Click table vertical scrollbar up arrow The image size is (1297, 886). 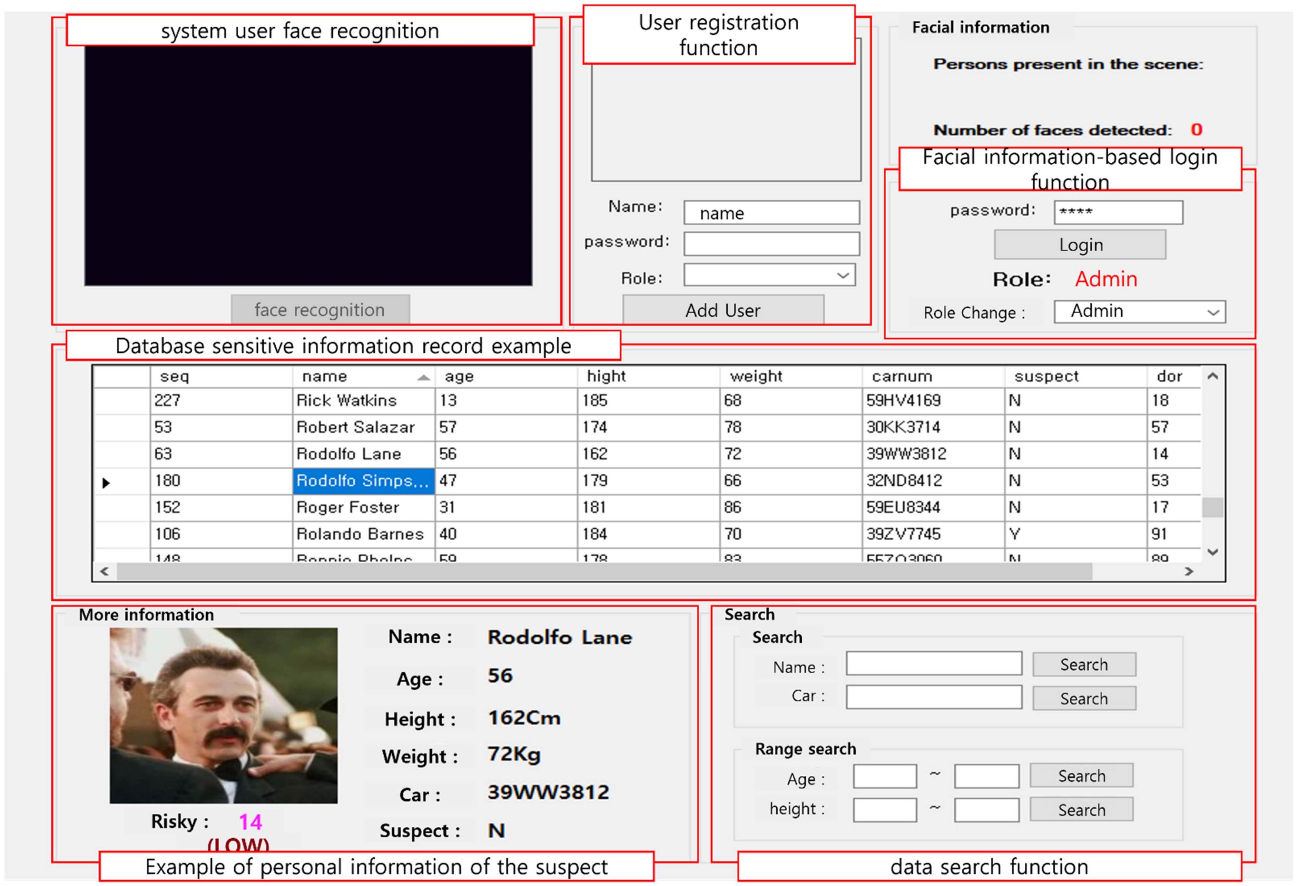coord(1212,377)
